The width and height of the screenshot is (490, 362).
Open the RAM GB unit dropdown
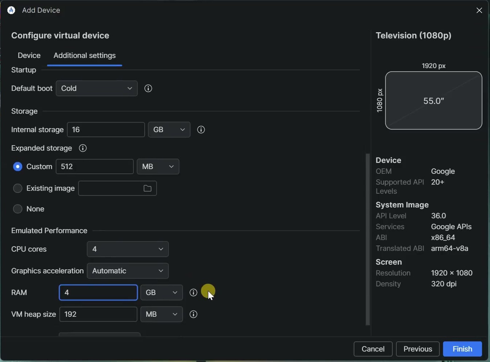162,293
